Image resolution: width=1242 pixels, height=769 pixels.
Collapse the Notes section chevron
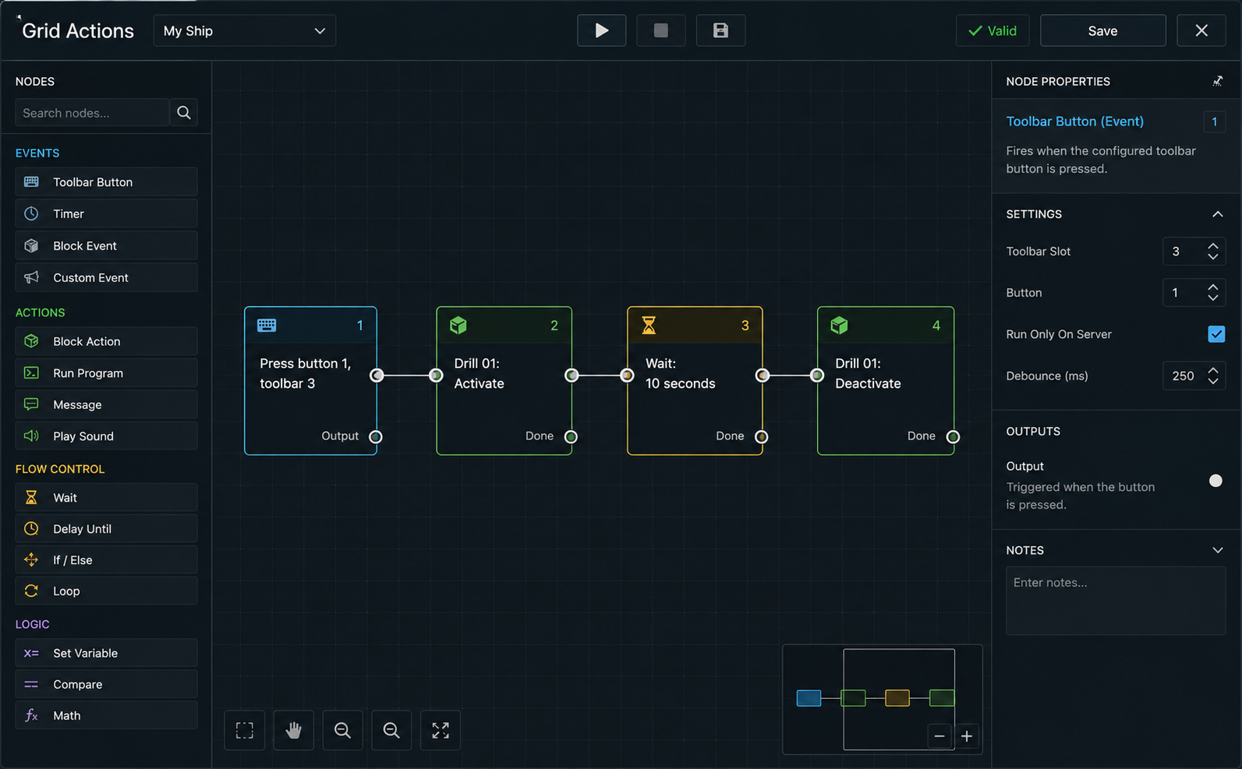(1217, 550)
